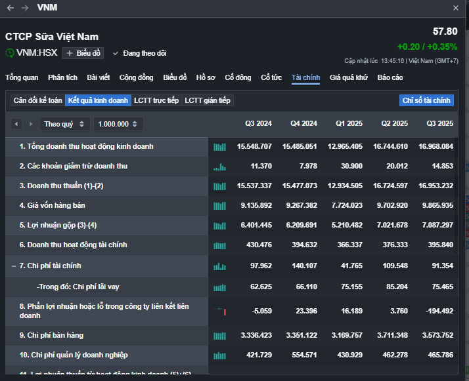Click the forward navigation arrow
The image size is (469, 381).
click(x=25, y=8)
